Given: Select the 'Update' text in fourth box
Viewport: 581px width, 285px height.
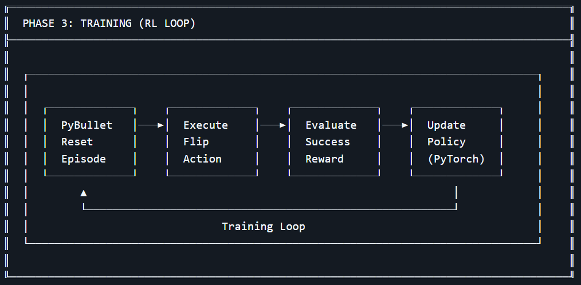Looking at the screenshot, I should pos(446,125).
